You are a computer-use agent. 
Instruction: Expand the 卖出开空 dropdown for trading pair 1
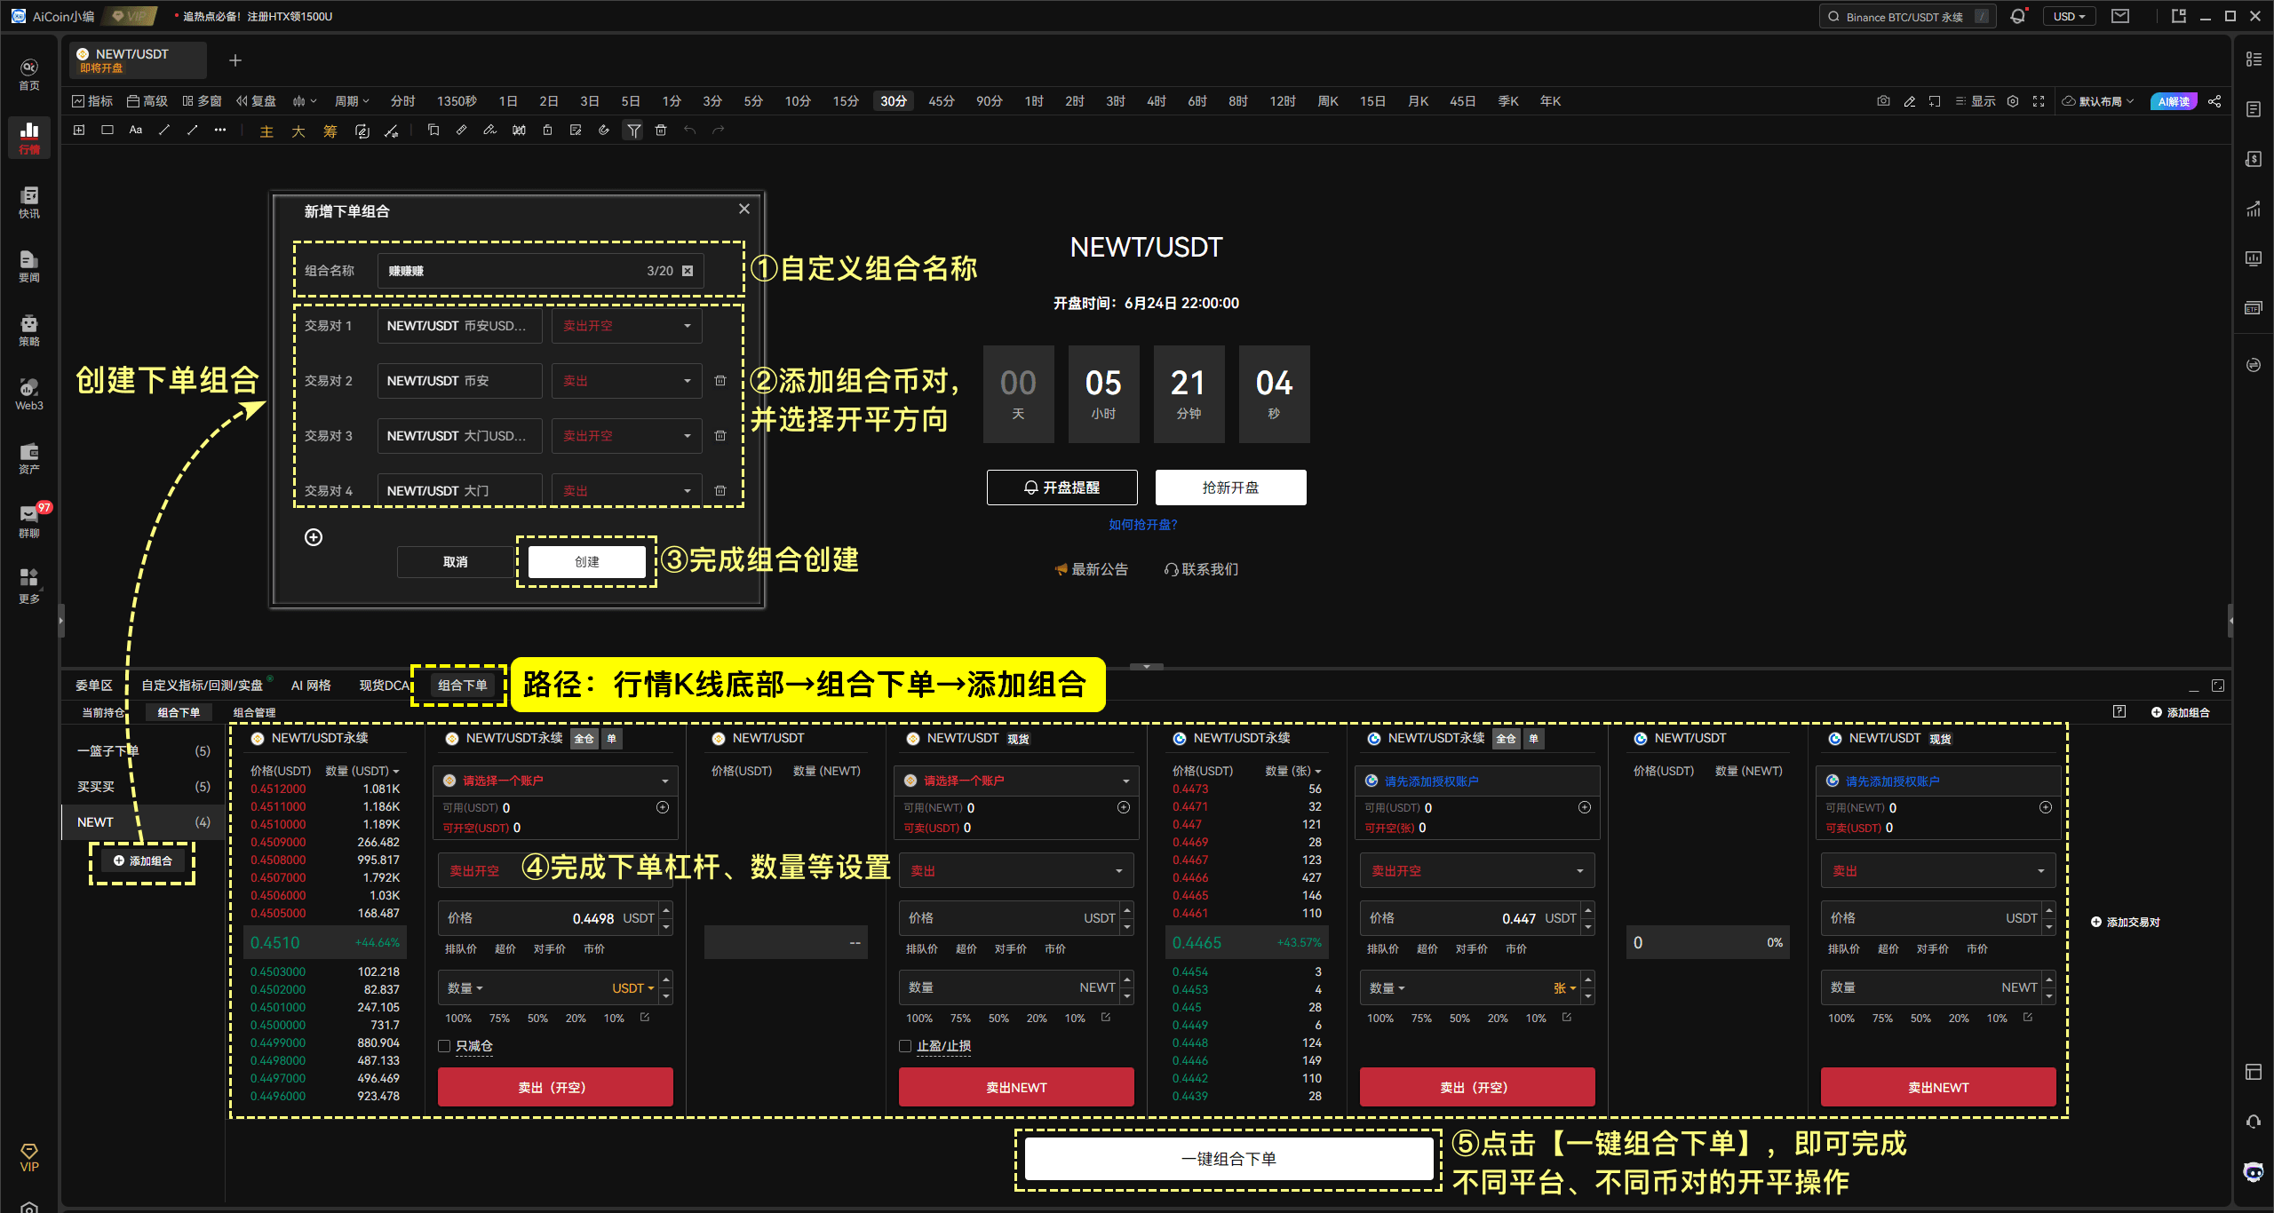click(627, 326)
